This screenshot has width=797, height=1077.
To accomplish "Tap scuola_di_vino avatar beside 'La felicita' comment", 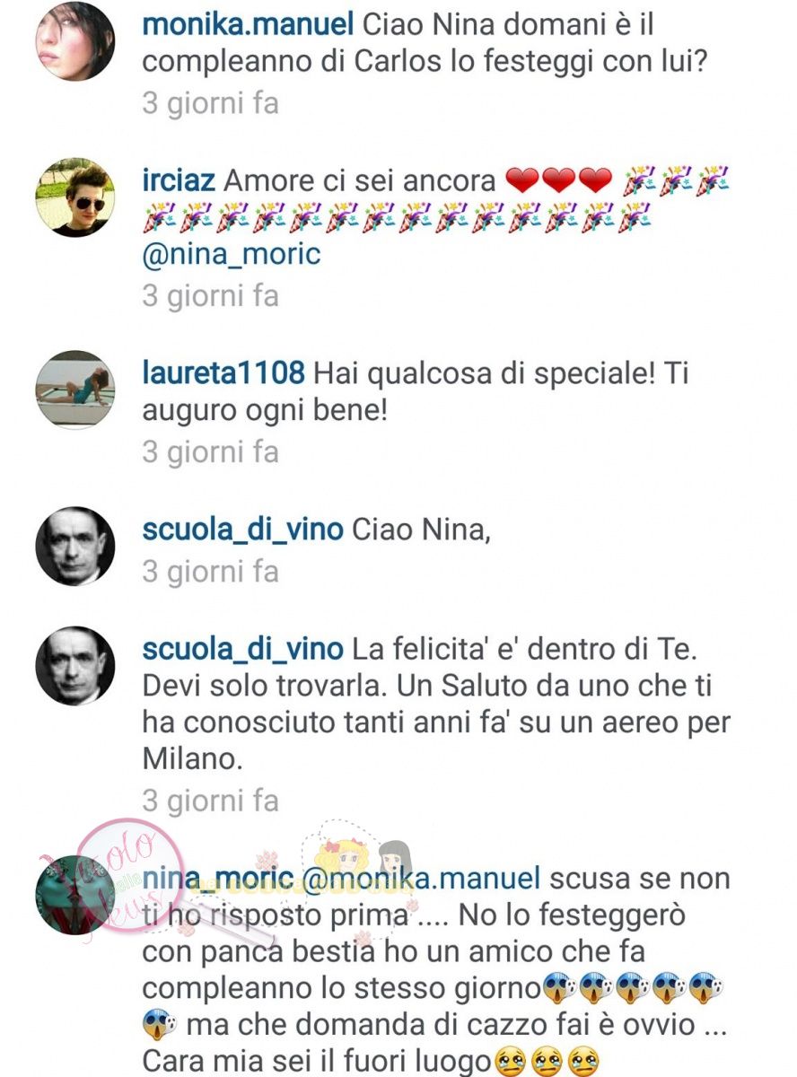I will point(75,666).
